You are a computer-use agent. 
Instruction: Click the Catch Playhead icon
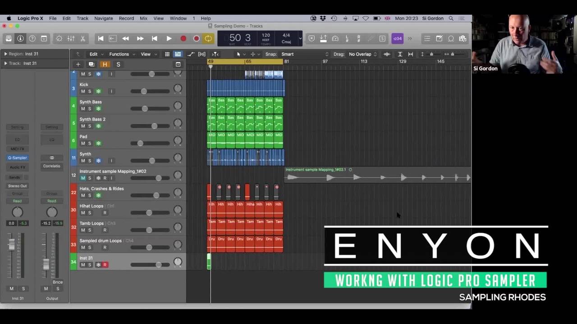[x=215, y=54]
